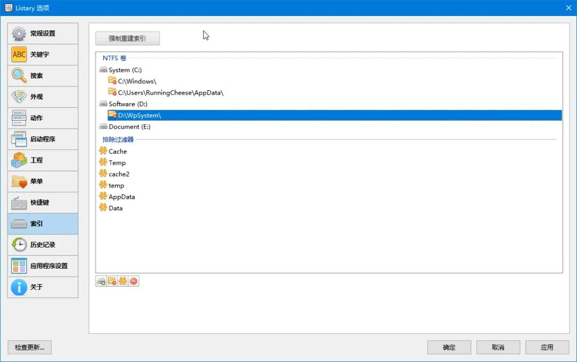
Task: Select the System (C:) drive entry
Action: point(125,70)
